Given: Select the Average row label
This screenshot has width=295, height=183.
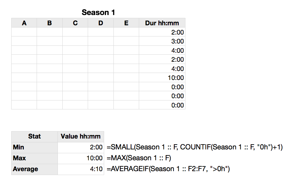Looking at the screenshot, I should tap(34, 169).
